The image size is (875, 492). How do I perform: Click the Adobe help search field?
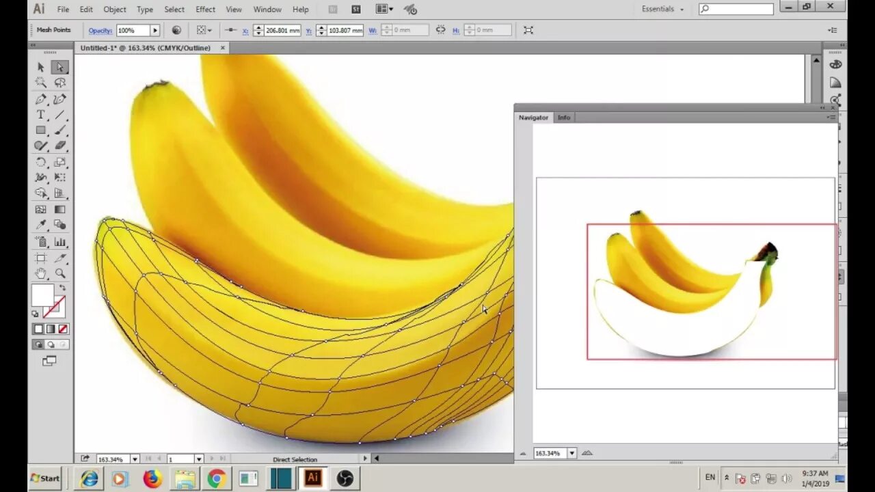736,9
